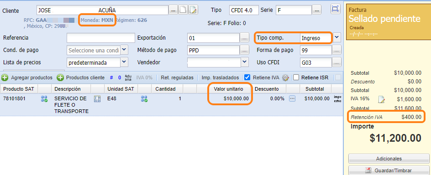Viewport: 431px width, 175px height.
Task: Click the Agregar productos label
Action: tap(32, 77)
